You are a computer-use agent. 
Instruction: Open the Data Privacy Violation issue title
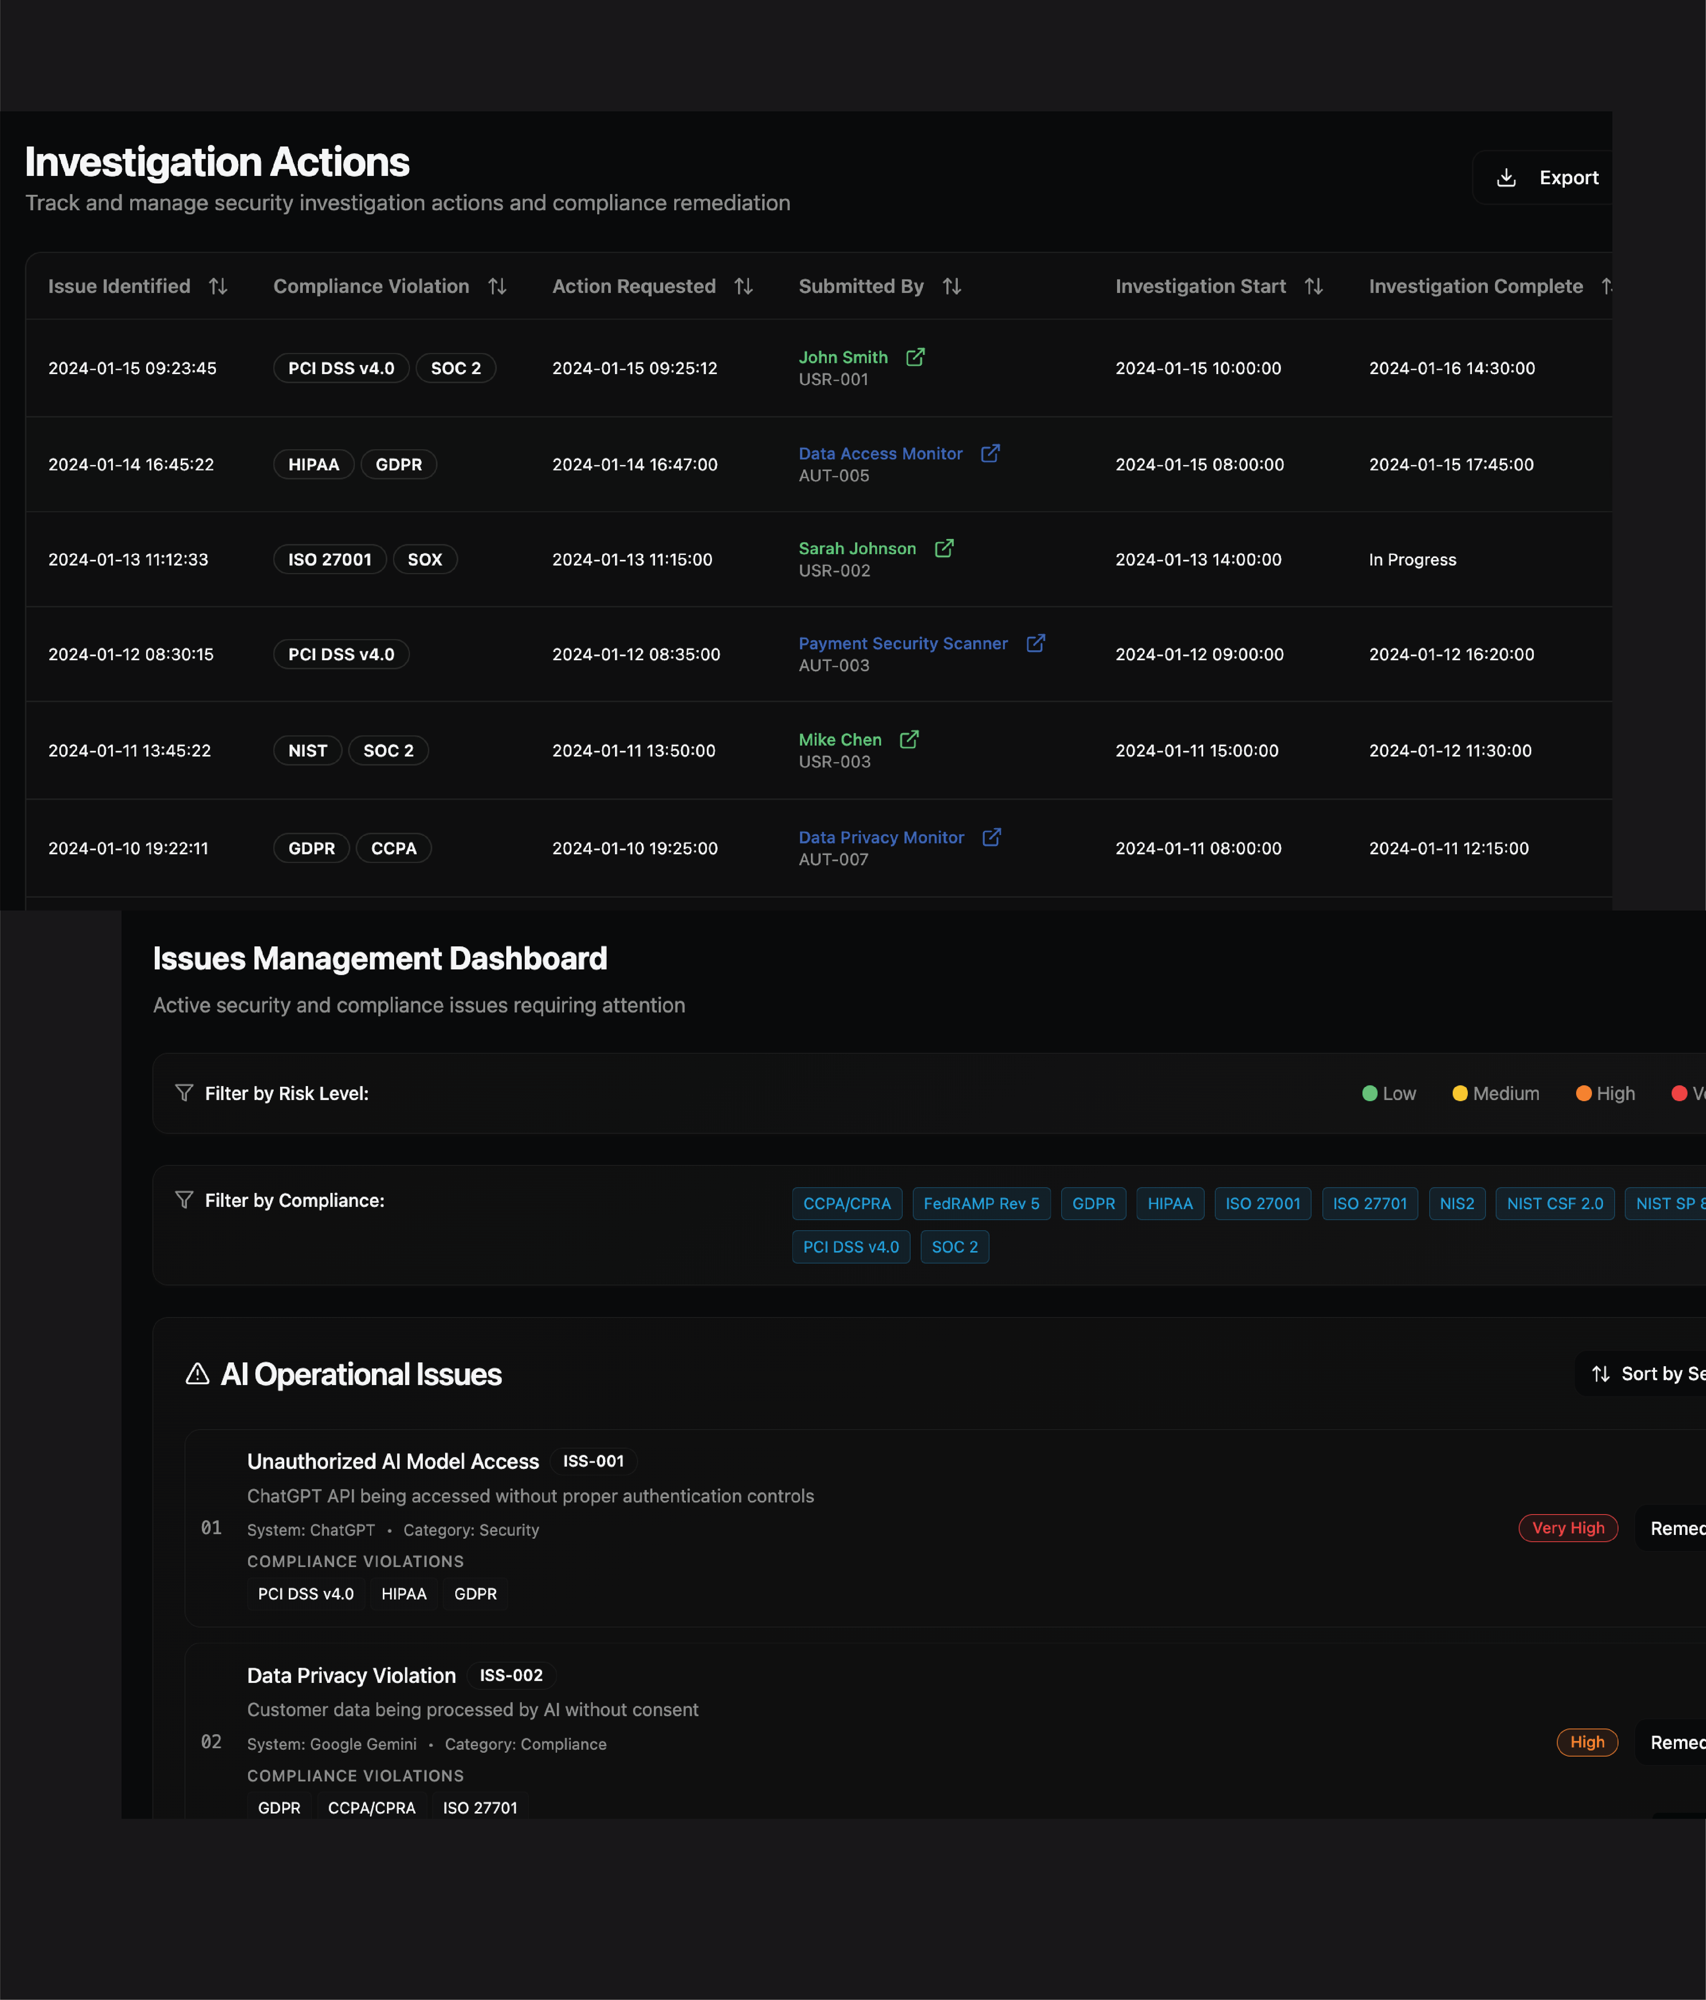351,1676
